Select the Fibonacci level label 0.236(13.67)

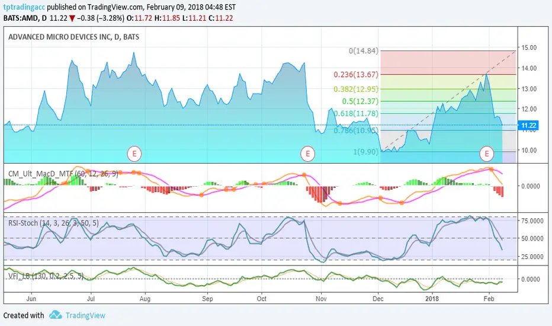pos(356,75)
